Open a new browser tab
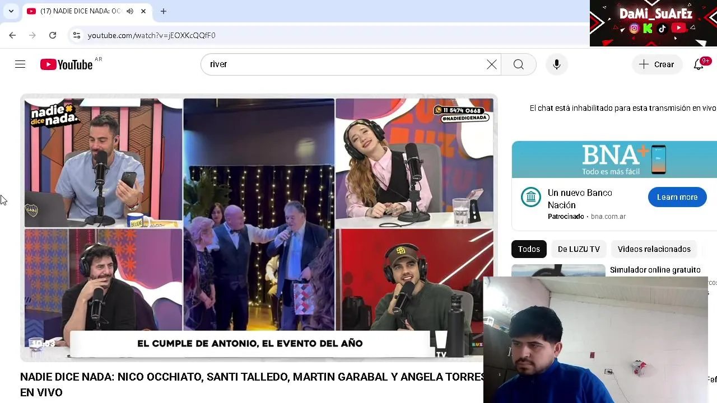The width and height of the screenshot is (717, 403). pos(164,11)
